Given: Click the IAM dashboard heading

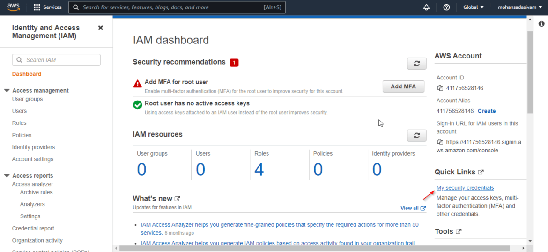Looking at the screenshot, I should coord(171,40).
